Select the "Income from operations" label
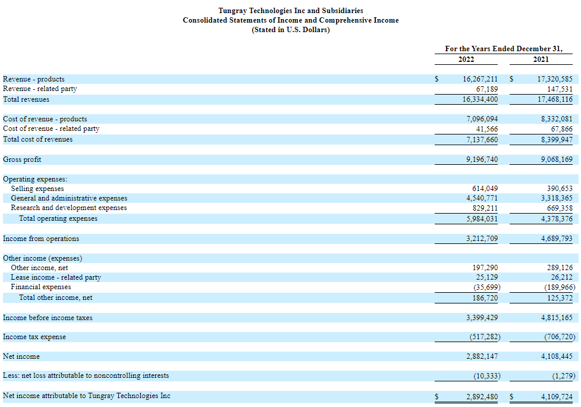 click(x=41, y=239)
